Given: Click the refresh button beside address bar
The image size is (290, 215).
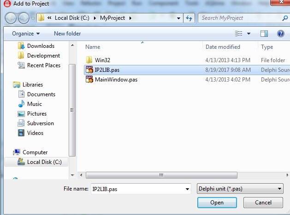Looking at the screenshot, I should (x=189, y=18).
